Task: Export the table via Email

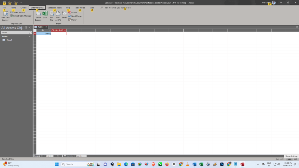Action: click(65, 15)
